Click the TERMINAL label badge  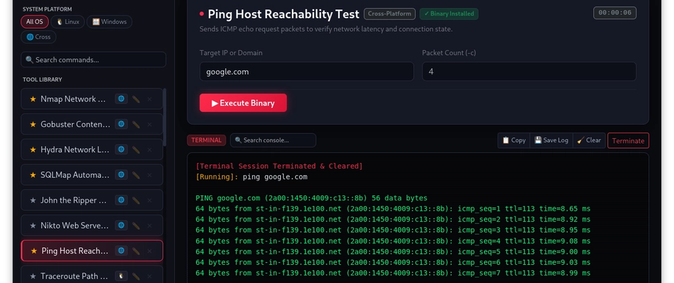(x=206, y=140)
